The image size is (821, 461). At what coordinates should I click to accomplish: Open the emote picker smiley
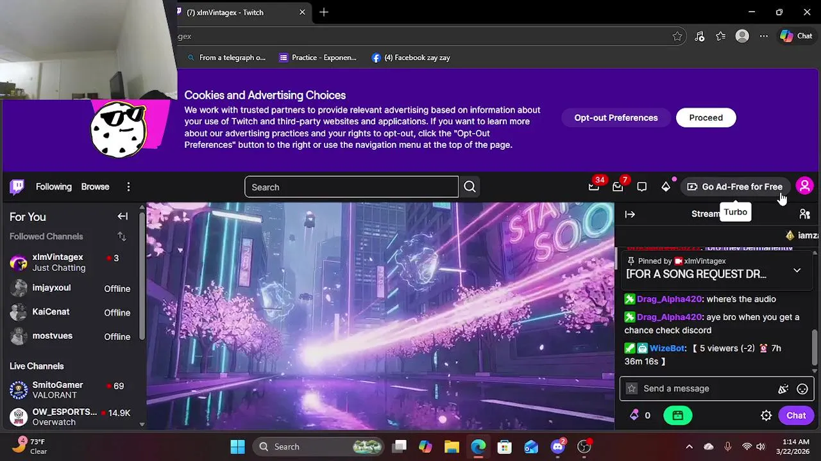[x=802, y=389]
